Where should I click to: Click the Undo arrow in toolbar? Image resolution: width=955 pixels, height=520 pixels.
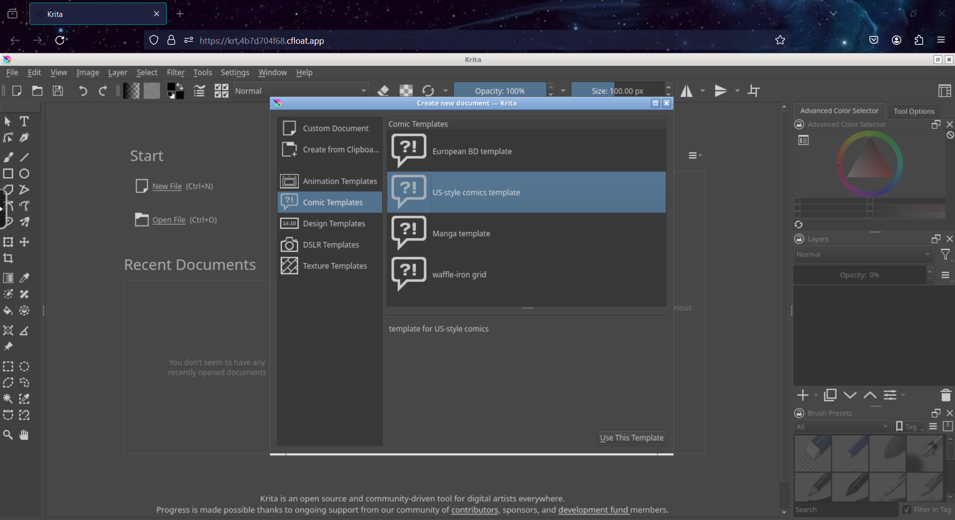[x=83, y=91]
